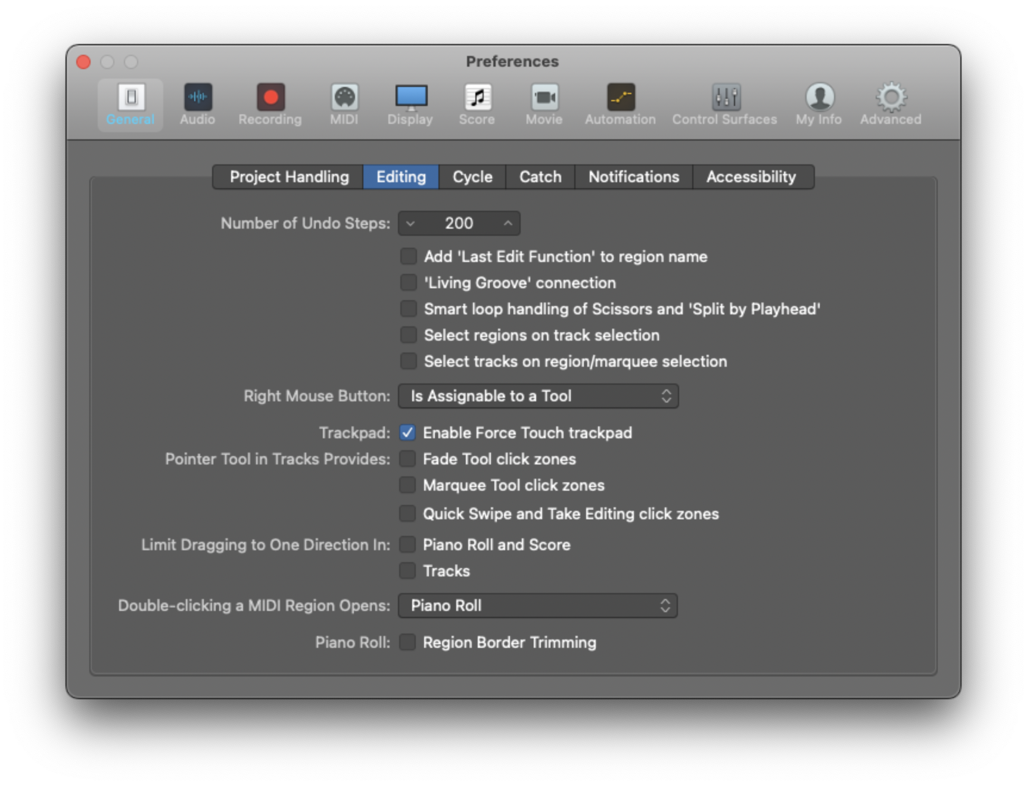Open the Audio preferences pane
The height and width of the screenshot is (786, 1027).
pyautogui.click(x=198, y=105)
